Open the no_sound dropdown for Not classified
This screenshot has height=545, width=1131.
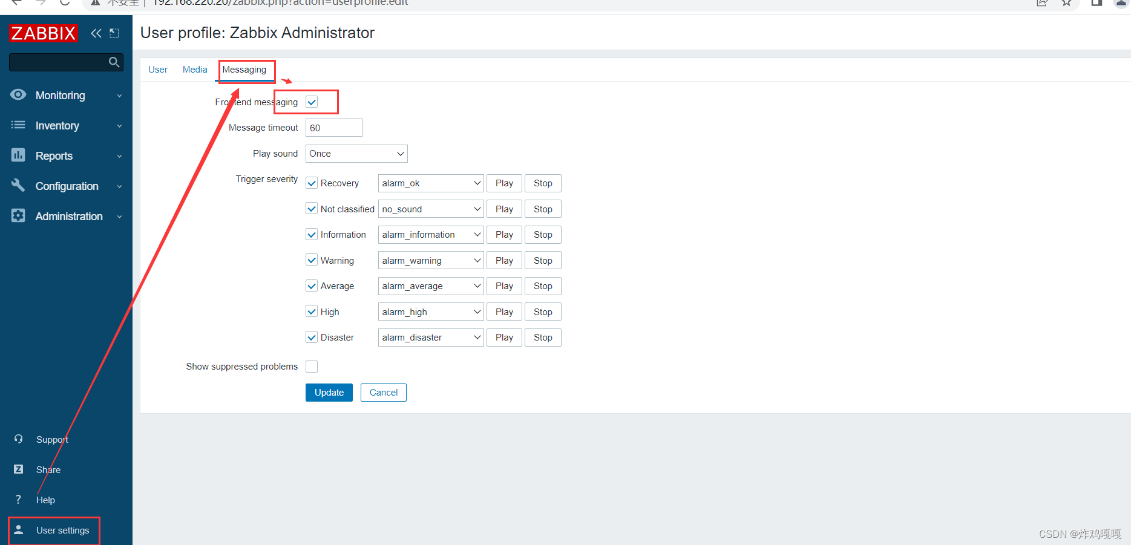tap(431, 209)
